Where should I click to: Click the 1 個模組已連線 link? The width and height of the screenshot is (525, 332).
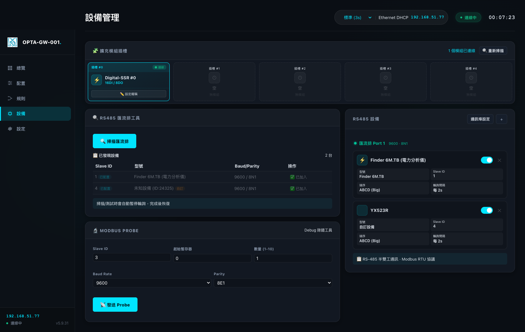pos(462,51)
